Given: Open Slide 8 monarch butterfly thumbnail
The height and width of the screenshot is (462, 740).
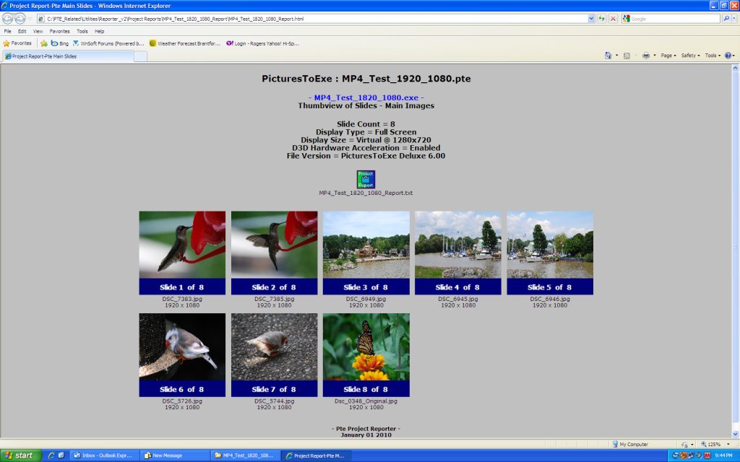Looking at the screenshot, I should pyautogui.click(x=366, y=355).
